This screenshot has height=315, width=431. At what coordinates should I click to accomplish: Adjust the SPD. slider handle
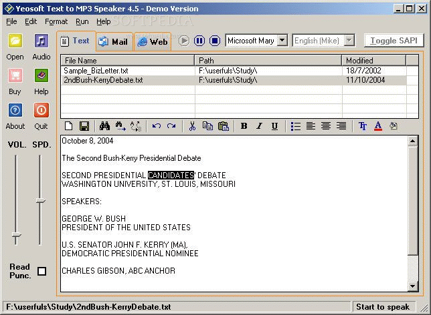(x=40, y=201)
